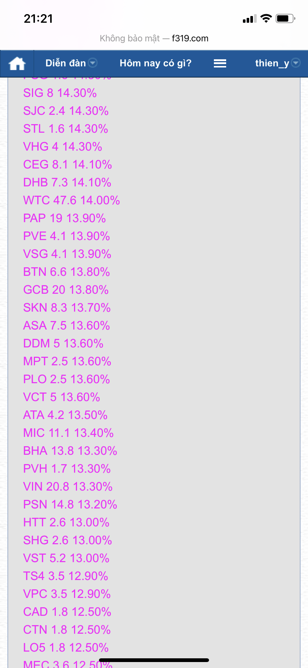Tap the cellular signal bars icon
308x668 pixels.
[249, 19]
